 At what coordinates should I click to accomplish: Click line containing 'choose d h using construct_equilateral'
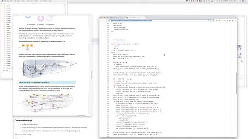tap(129, 56)
